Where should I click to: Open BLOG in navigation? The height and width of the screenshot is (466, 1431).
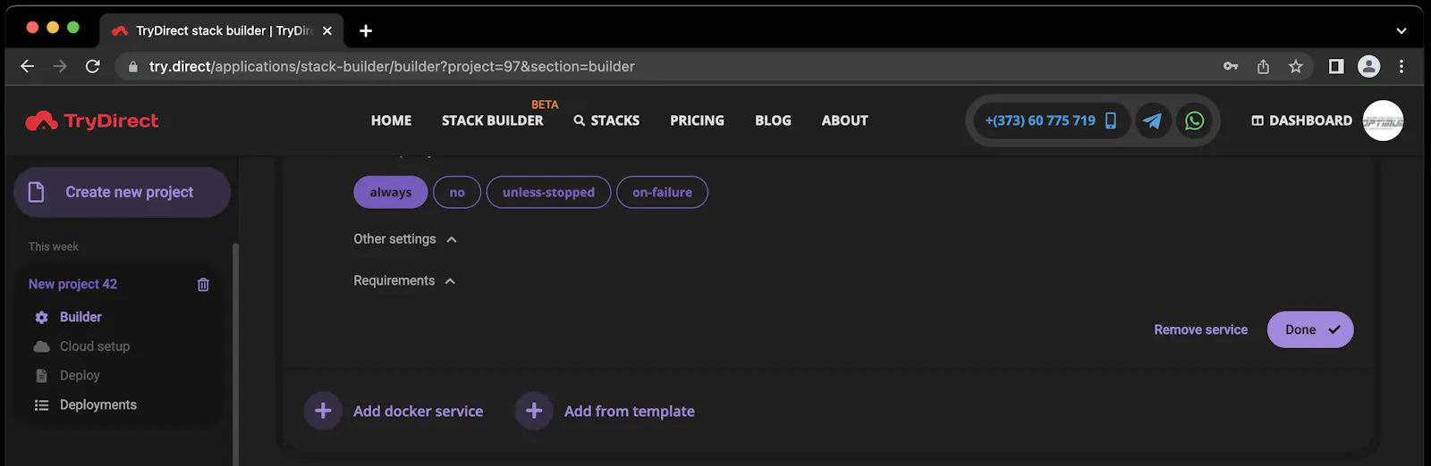pyautogui.click(x=773, y=121)
